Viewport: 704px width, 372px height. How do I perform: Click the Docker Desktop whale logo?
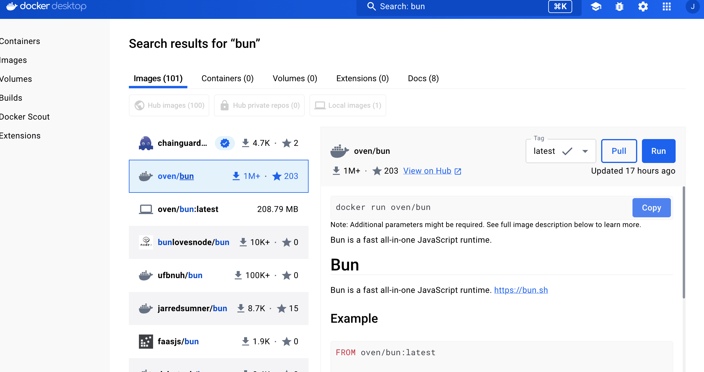tap(12, 6)
